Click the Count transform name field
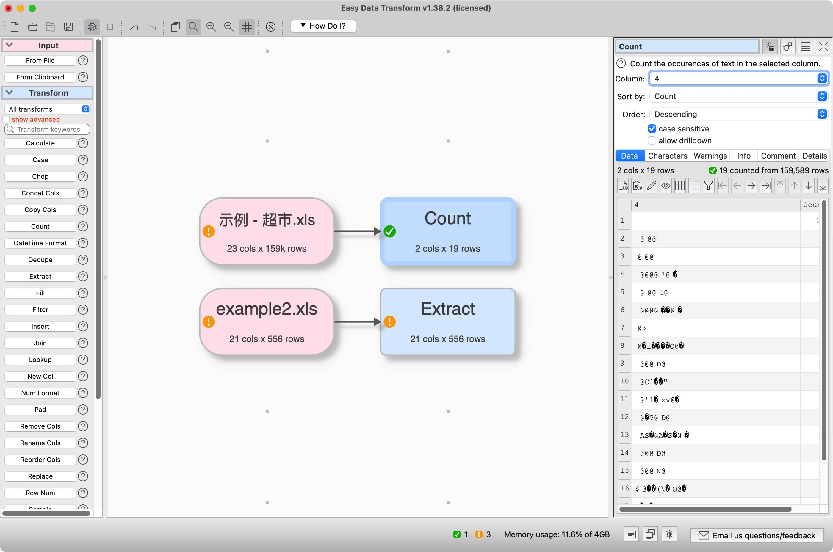The width and height of the screenshot is (833, 552). point(687,46)
